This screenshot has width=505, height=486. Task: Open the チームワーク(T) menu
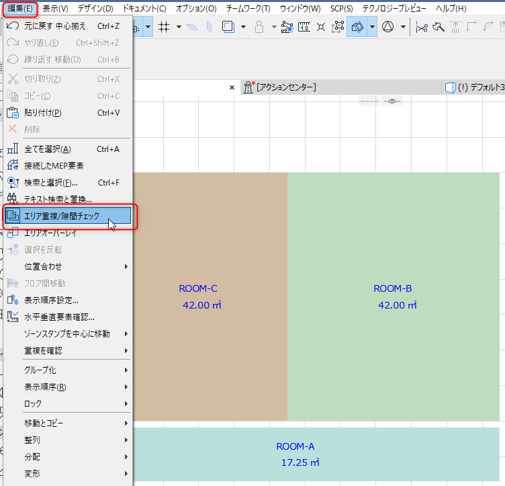pyautogui.click(x=248, y=9)
